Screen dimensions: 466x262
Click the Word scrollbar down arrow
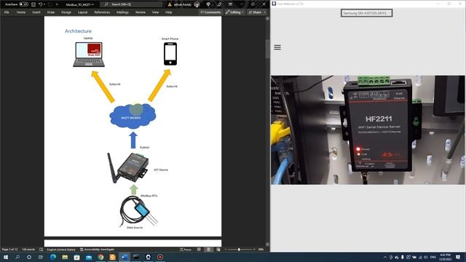point(267,245)
